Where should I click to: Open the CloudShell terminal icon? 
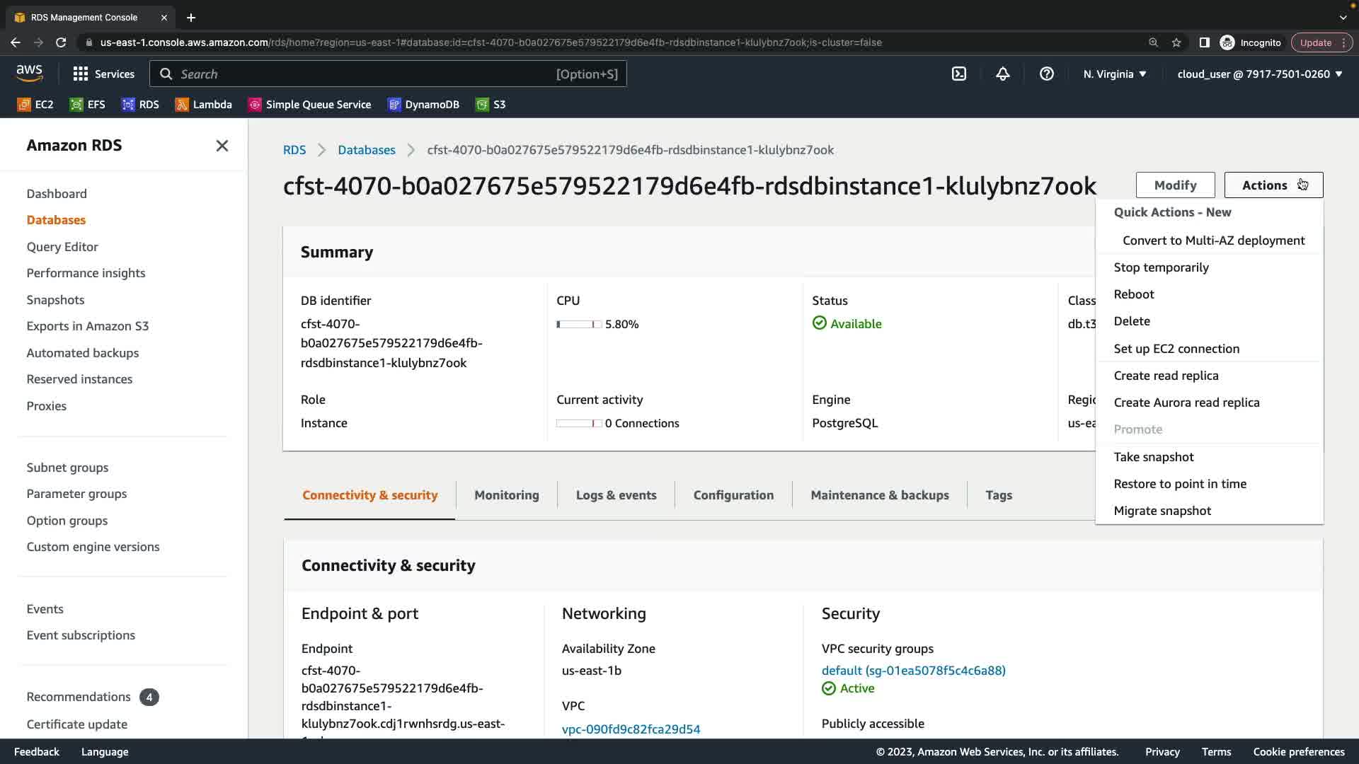(959, 74)
